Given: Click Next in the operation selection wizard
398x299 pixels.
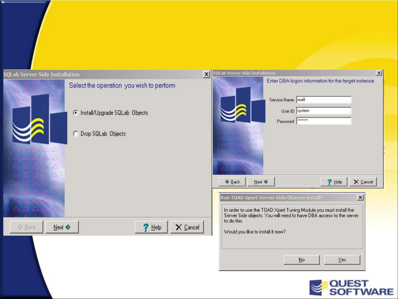Looking at the screenshot, I should click(62, 227).
